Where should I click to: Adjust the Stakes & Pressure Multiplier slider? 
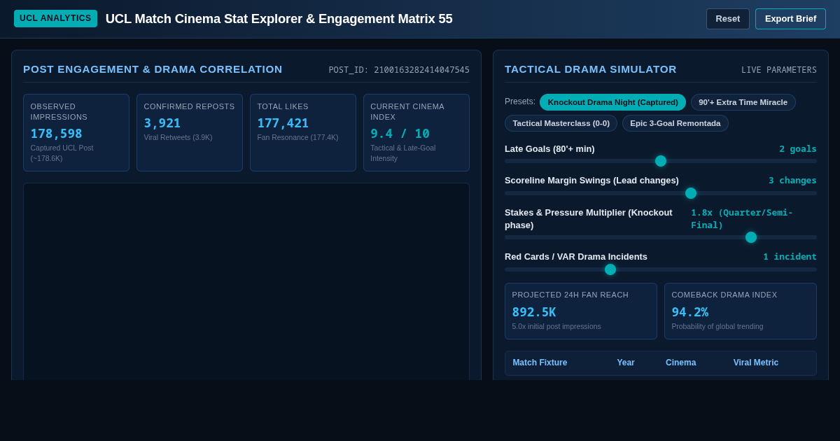click(661, 237)
